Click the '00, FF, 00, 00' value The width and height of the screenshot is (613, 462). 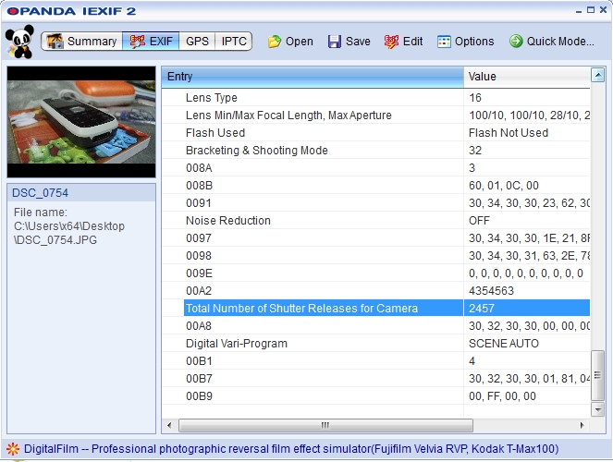click(x=502, y=396)
